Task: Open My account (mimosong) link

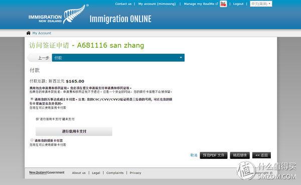Action: pos(157,4)
